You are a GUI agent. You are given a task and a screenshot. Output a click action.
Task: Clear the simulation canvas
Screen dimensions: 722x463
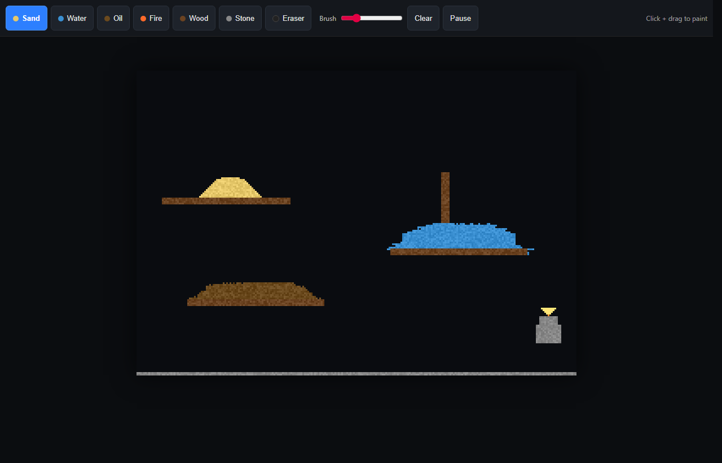(424, 18)
